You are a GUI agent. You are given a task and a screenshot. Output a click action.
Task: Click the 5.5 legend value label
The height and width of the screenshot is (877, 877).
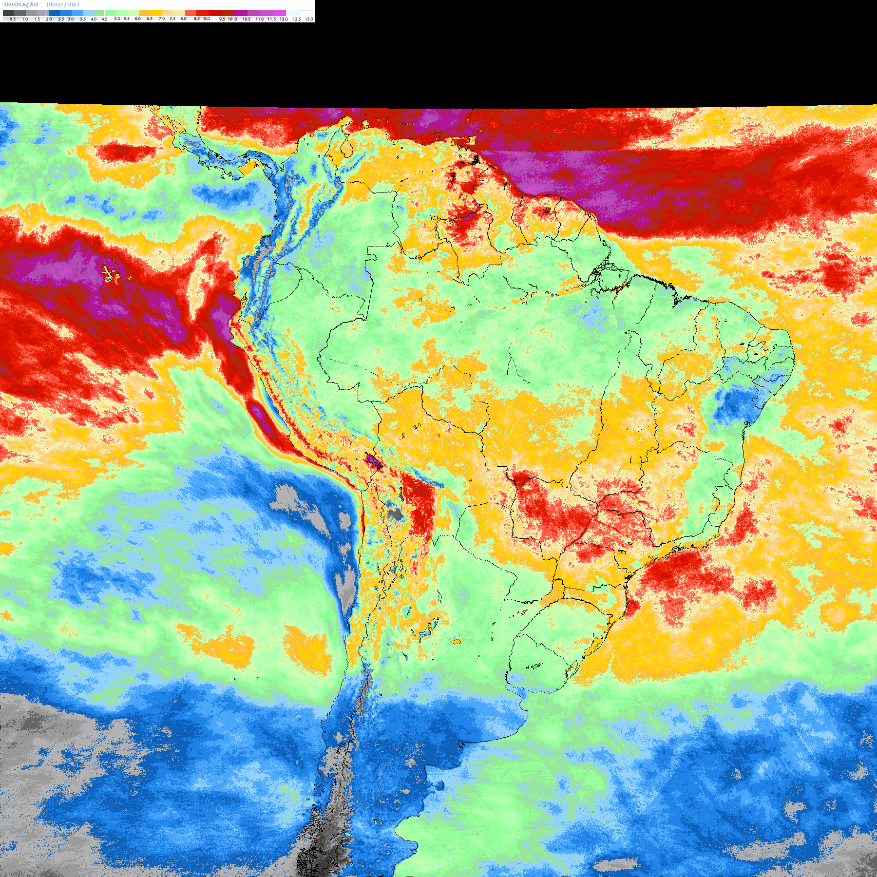point(127,19)
